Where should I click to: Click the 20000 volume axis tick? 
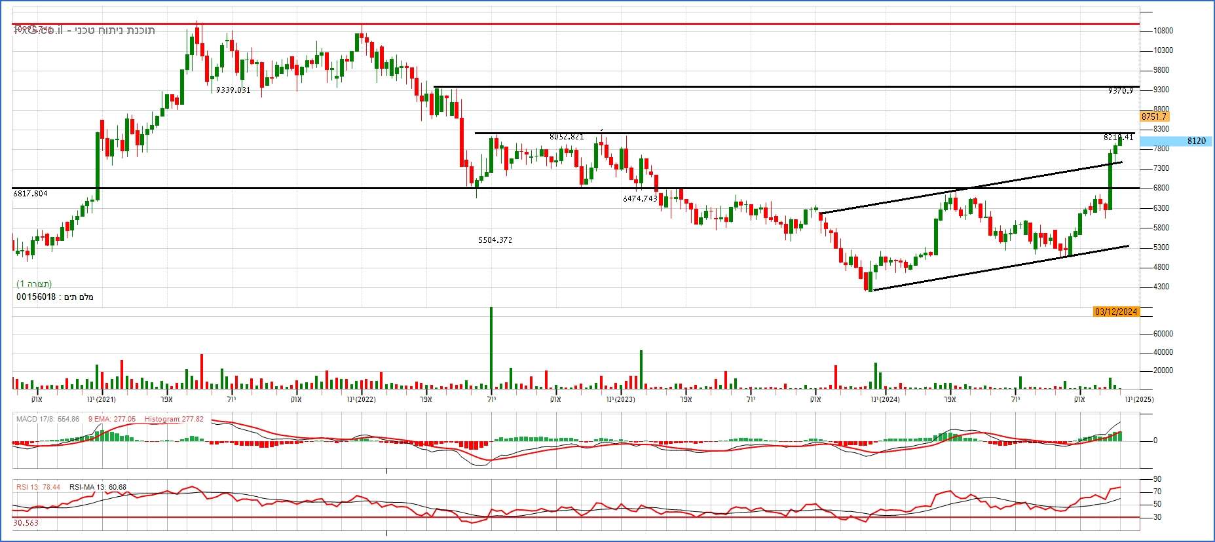[x=1163, y=370]
